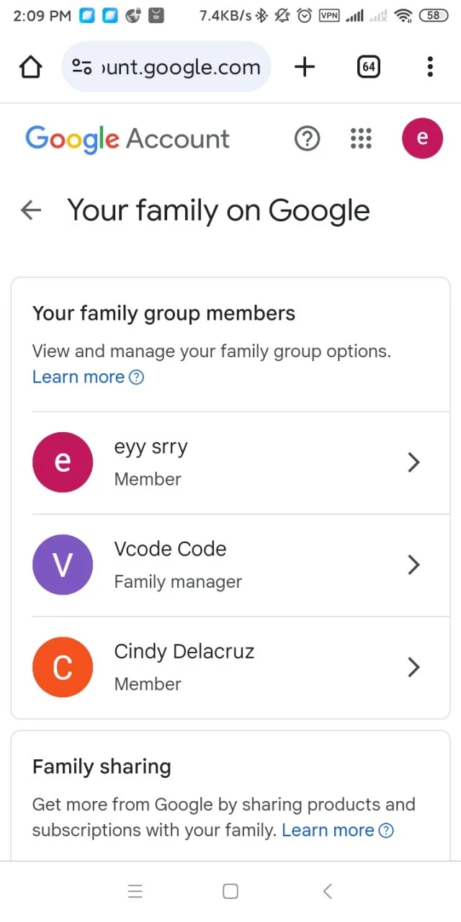Expand Vcode Code family manager chevron
The image size is (461, 922).
(413, 565)
